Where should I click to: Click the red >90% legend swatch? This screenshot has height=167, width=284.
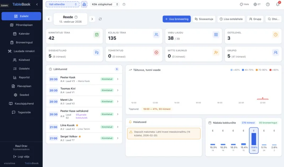point(271,70)
